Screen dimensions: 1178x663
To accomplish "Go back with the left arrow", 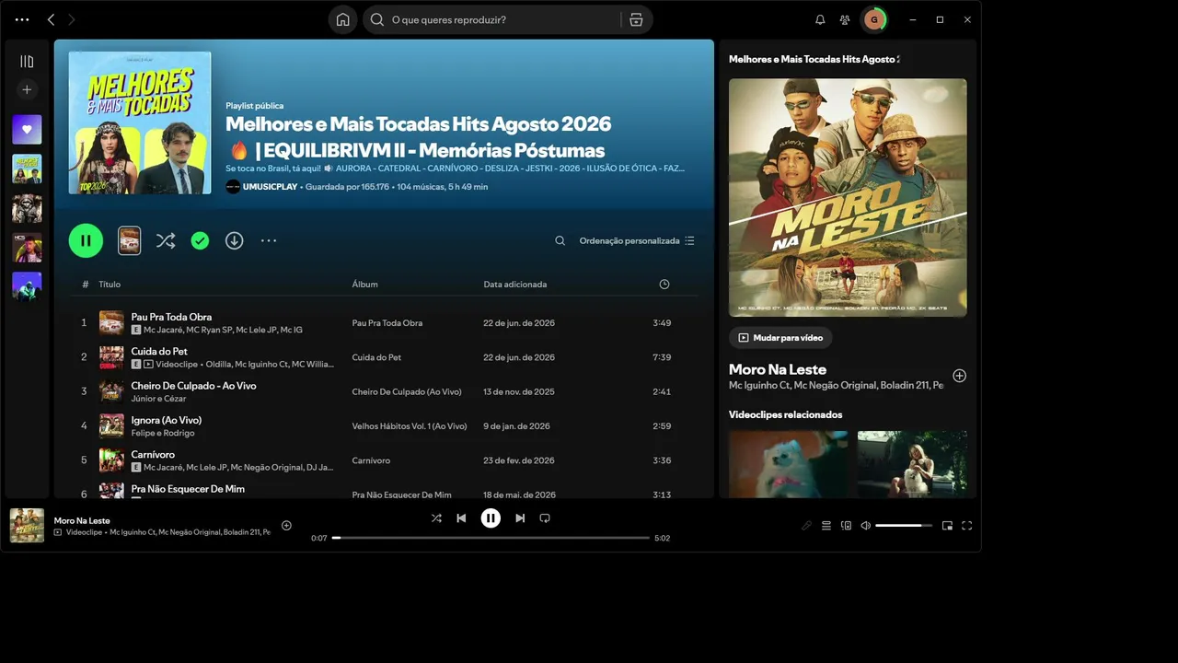I will [x=51, y=19].
